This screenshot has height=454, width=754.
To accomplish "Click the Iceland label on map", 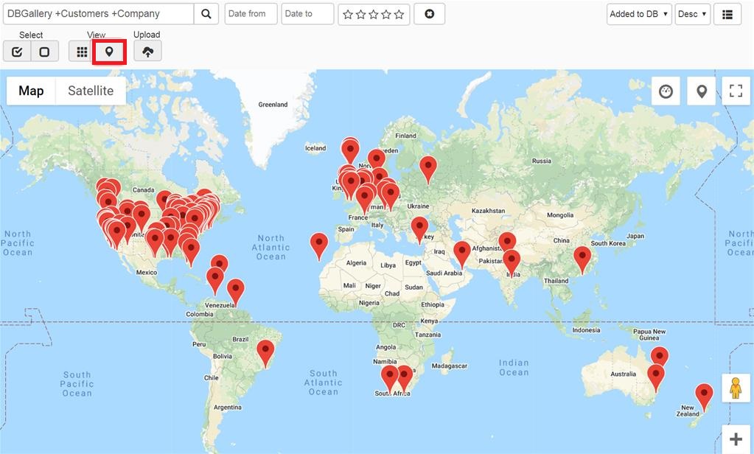I will tap(315, 148).
